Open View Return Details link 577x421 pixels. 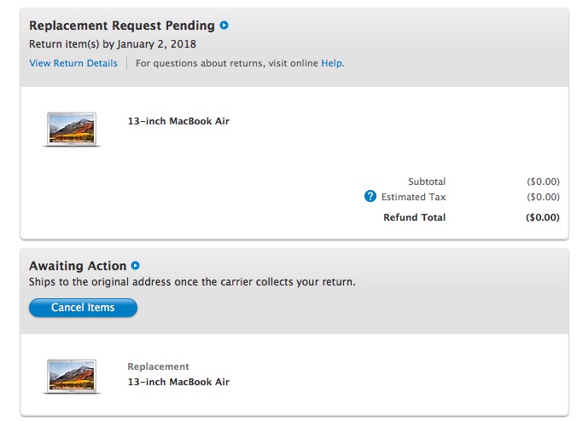point(73,63)
